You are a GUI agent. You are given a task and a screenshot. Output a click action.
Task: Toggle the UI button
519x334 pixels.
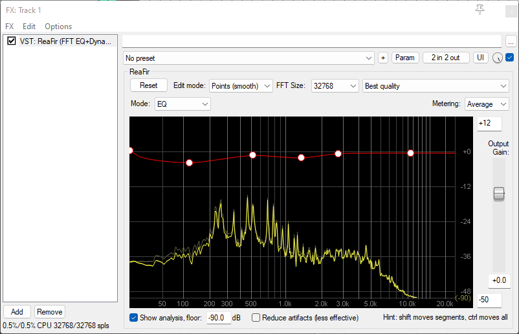click(x=480, y=58)
